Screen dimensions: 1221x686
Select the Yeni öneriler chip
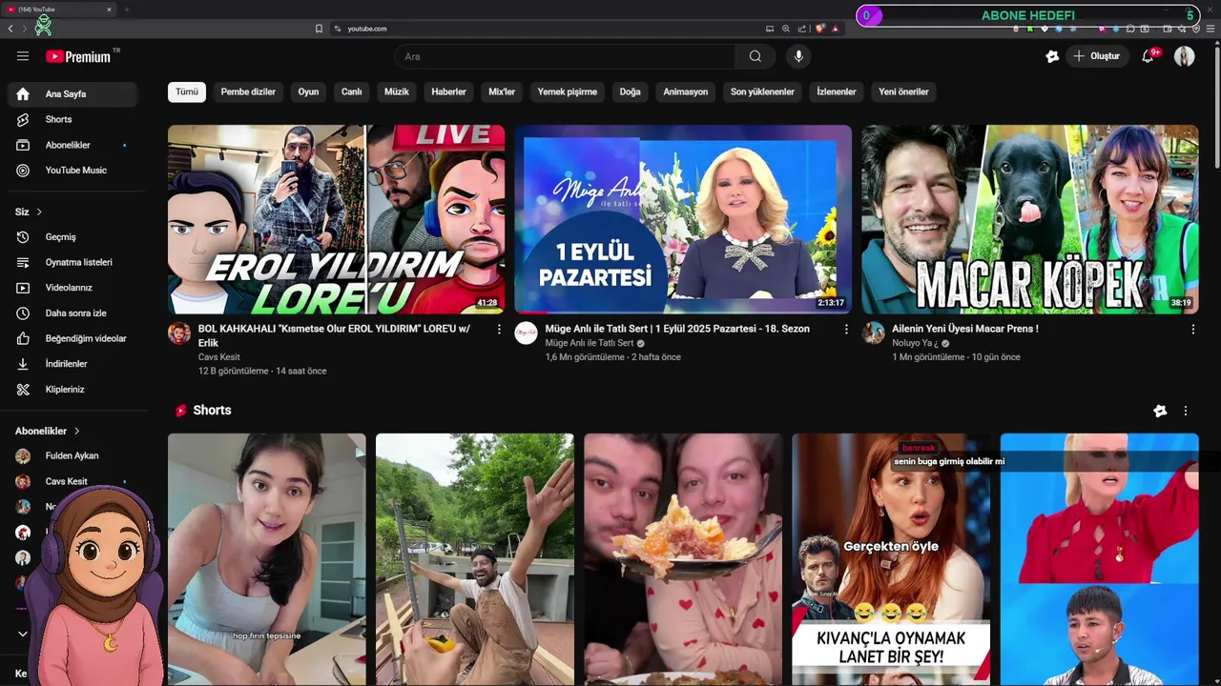[903, 92]
